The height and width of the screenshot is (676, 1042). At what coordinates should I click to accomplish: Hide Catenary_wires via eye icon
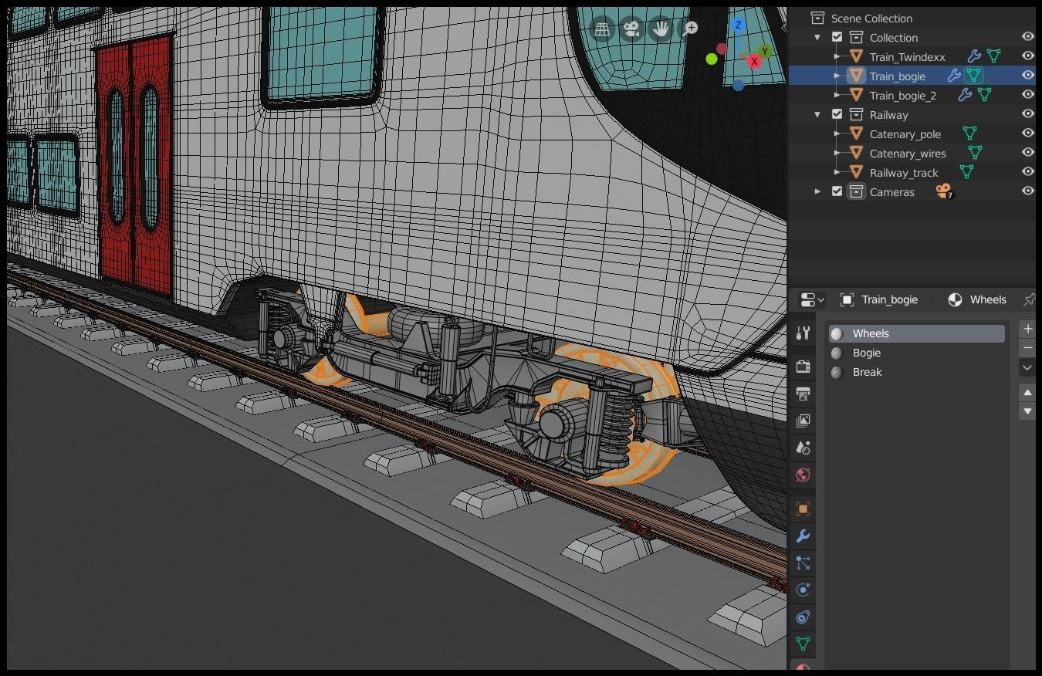point(1027,152)
